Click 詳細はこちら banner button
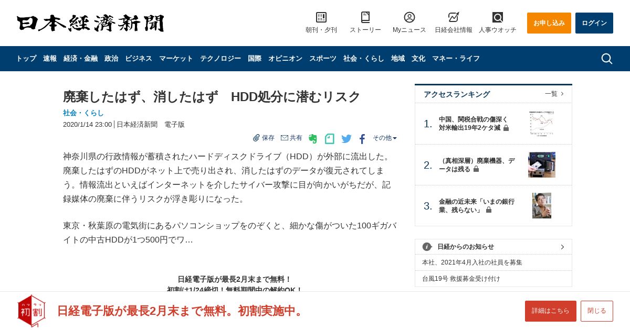The height and width of the screenshot is (330, 630). 551,311
